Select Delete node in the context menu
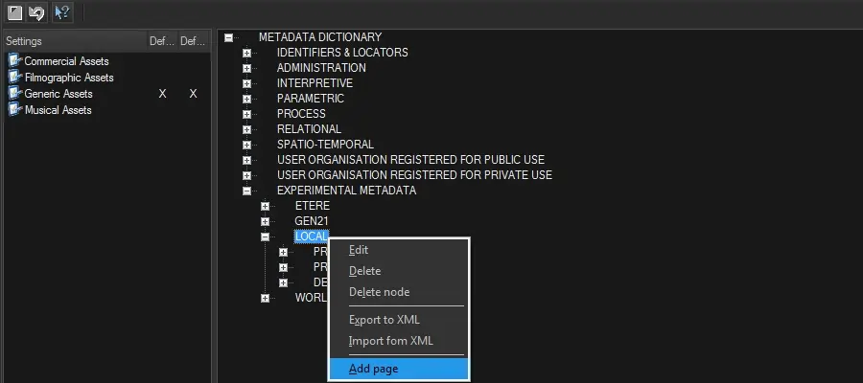Viewport: 863px width, 383px height. coord(379,292)
